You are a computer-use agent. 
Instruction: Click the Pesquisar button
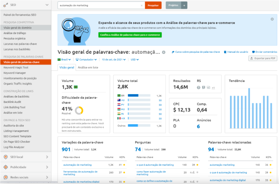point(153,5)
